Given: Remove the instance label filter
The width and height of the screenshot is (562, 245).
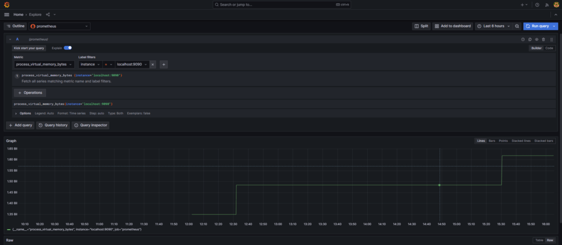Looking at the screenshot, I should tap(153, 65).
